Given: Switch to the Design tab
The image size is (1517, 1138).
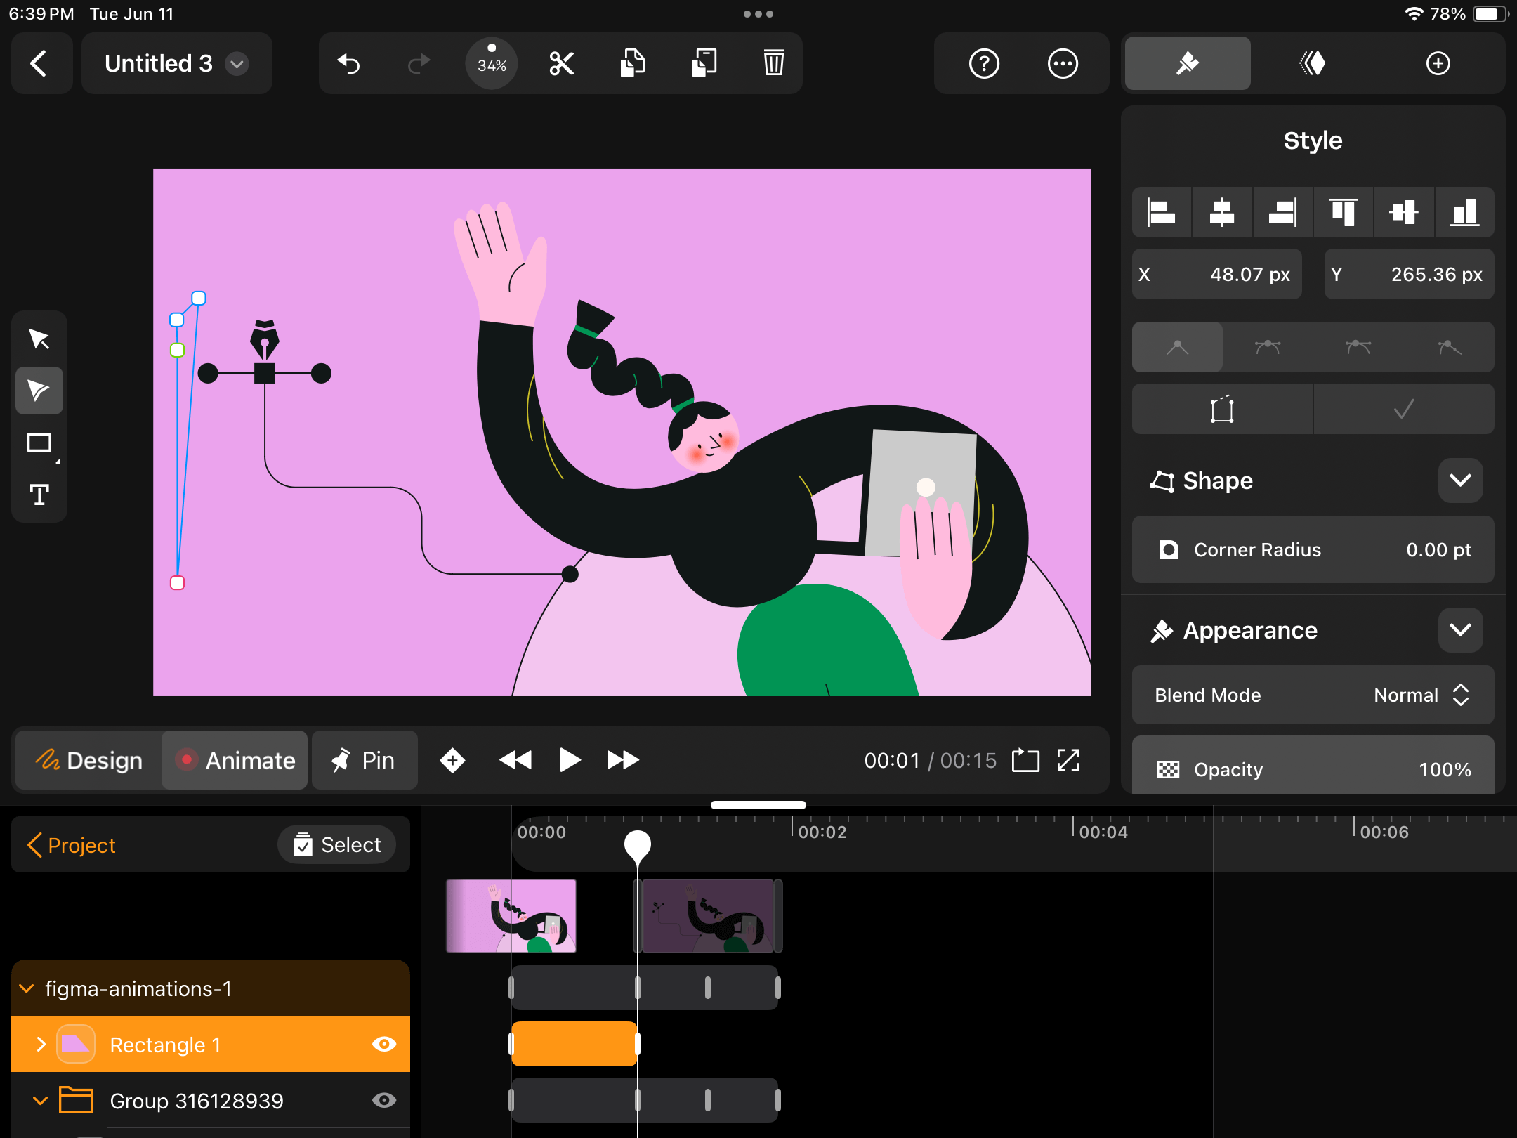Looking at the screenshot, I should tap(91, 759).
